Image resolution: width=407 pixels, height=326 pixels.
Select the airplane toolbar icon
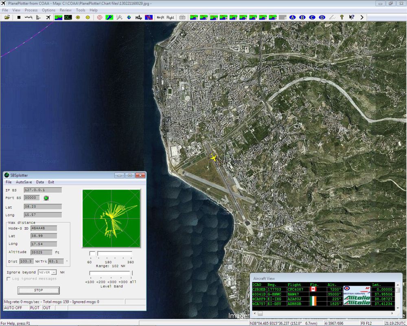(48, 17)
